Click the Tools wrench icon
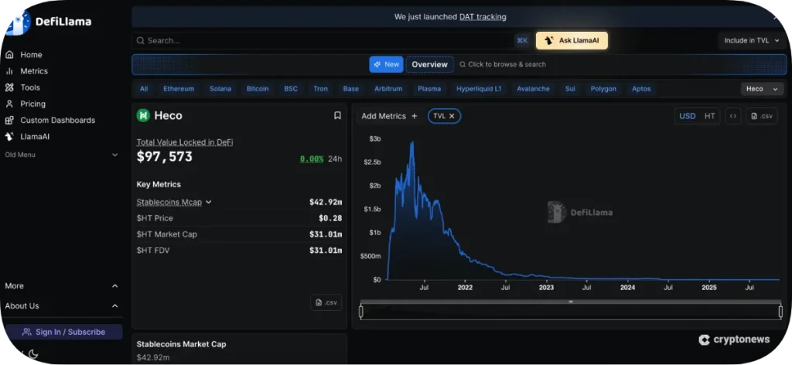The height and width of the screenshot is (365, 792). tap(9, 87)
